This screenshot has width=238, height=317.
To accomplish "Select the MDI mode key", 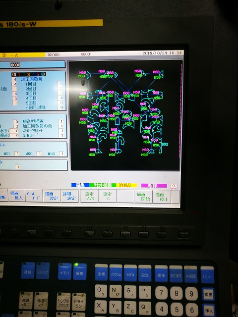I will click(130, 273).
